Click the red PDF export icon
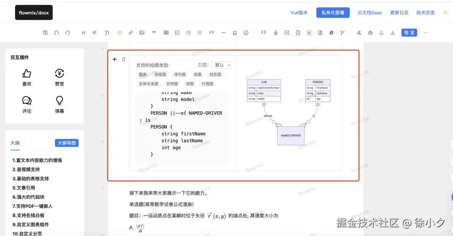 point(309,33)
